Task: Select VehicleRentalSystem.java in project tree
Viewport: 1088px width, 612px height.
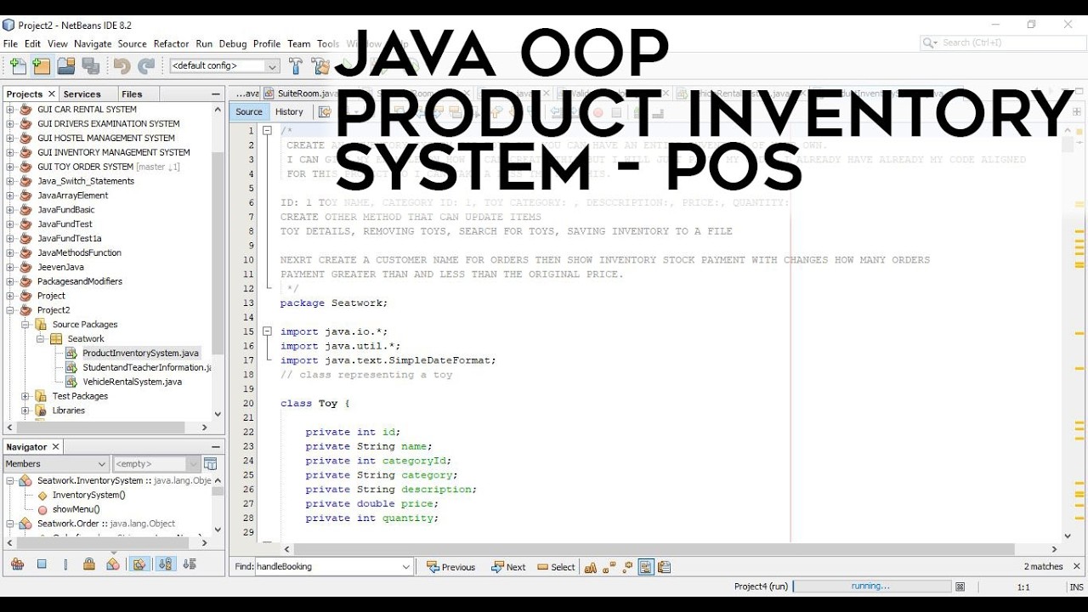Action: (132, 382)
